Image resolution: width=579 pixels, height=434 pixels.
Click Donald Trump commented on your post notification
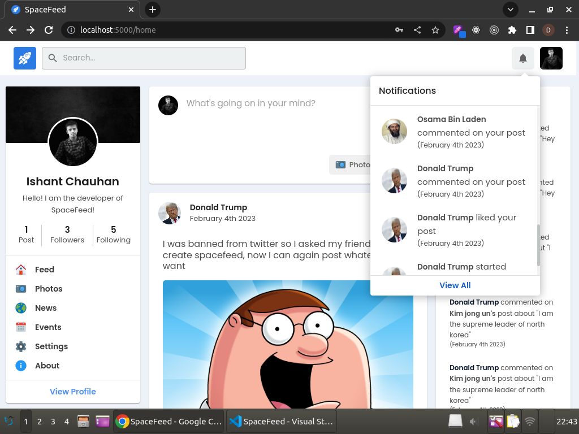click(454, 181)
